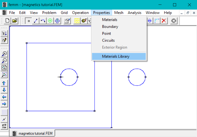197x137 pixels.
Task: Click the right node of the right circle
Action: pyautogui.click(x=145, y=77)
